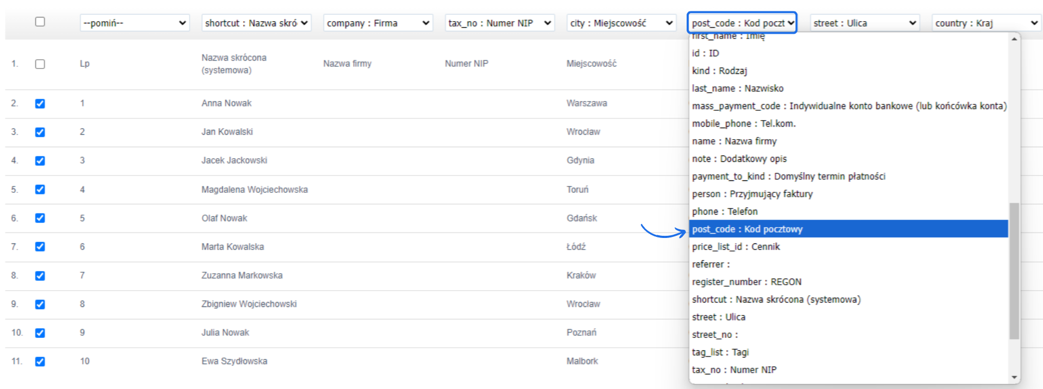Click the Miejscowość column label in table
1043x389 pixels.
coord(592,64)
